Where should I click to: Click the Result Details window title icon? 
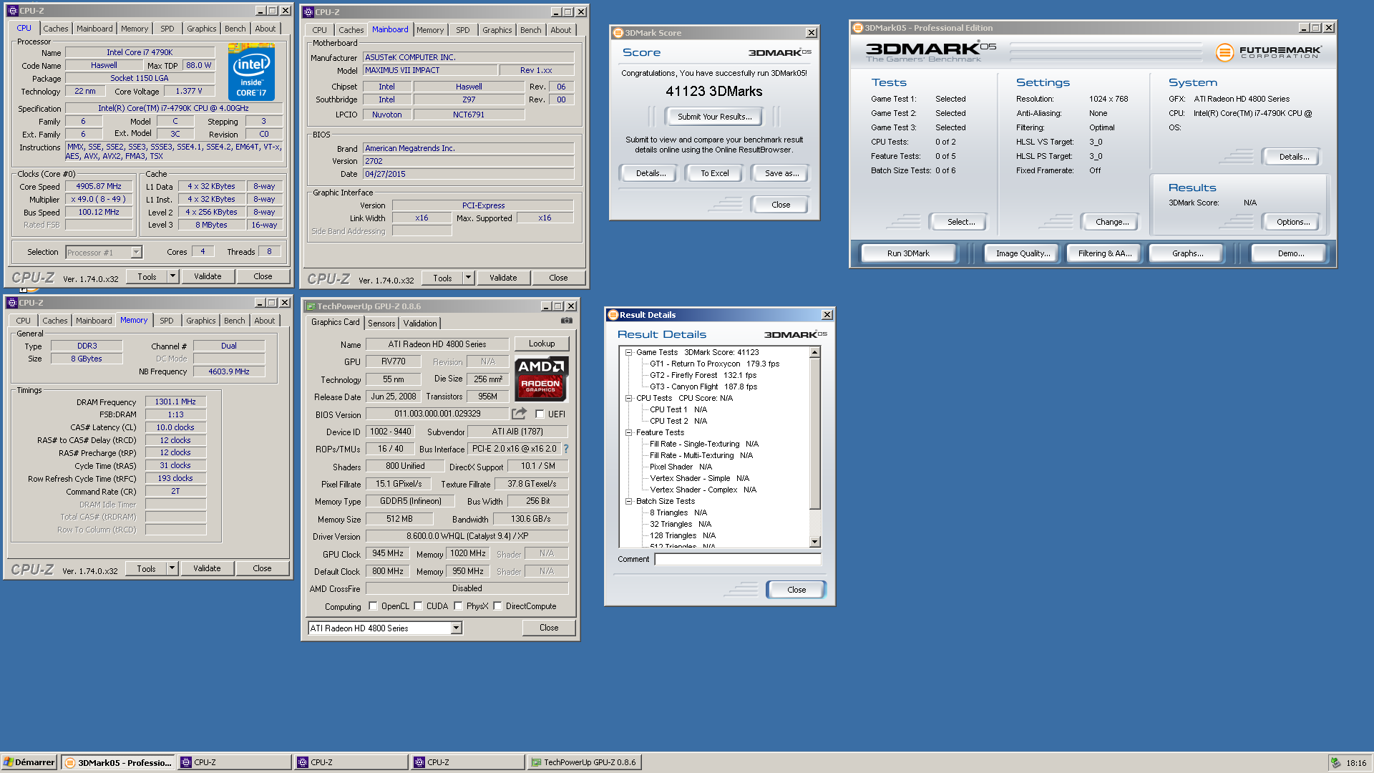[x=613, y=315]
